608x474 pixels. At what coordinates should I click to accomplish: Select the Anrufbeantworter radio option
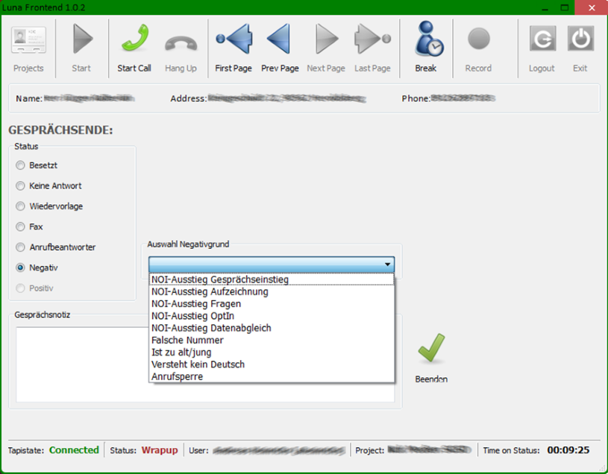21,247
